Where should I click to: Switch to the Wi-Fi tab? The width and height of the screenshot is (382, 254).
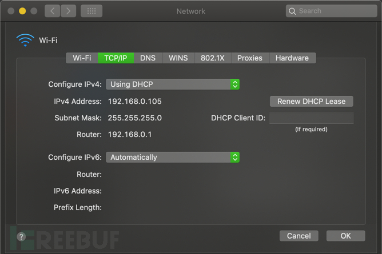tap(82, 58)
